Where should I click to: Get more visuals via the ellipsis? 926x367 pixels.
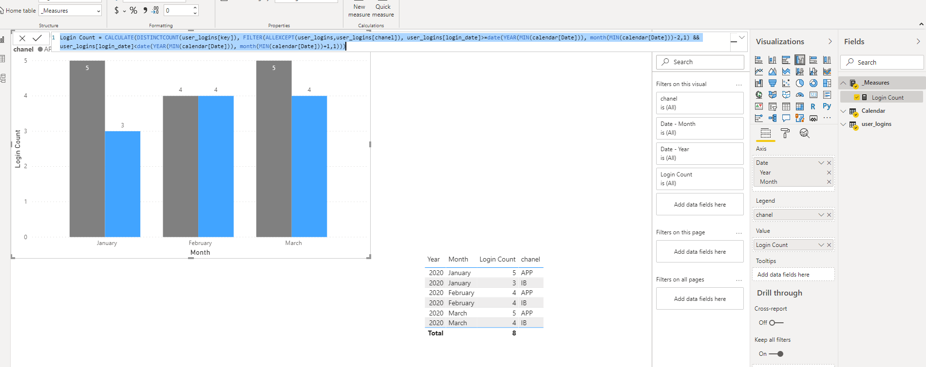point(827,118)
